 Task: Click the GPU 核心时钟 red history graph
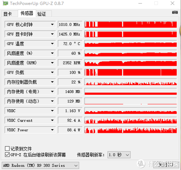pos(131,24)
